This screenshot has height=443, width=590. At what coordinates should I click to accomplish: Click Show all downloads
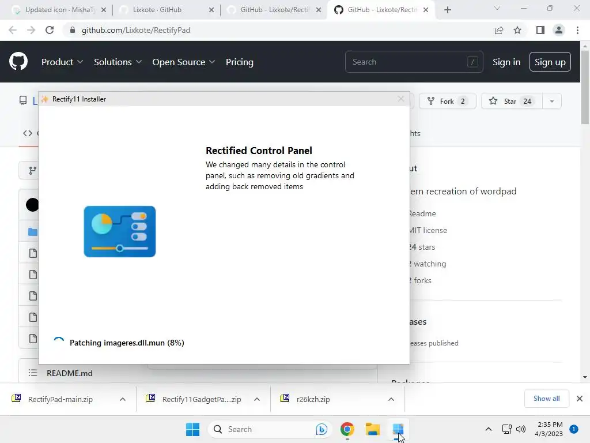pyautogui.click(x=546, y=399)
